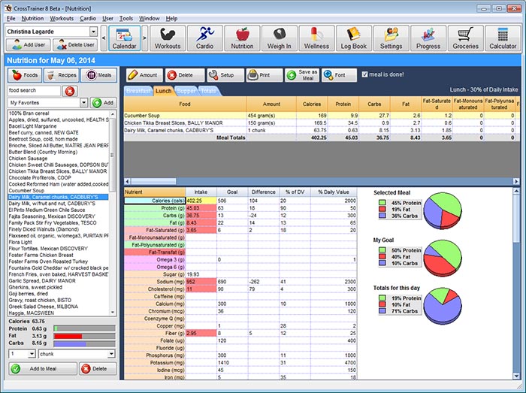The height and width of the screenshot is (393, 526).
Task: Uncheck the 'meal is done!' checkbox
Action: point(364,74)
